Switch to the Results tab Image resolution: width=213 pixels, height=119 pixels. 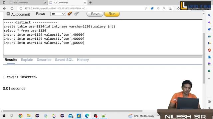pyautogui.click(x=11, y=60)
